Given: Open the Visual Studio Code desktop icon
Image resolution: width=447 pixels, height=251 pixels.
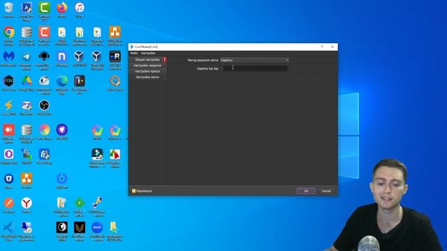Looking at the screenshot, I should click(x=9, y=231).
